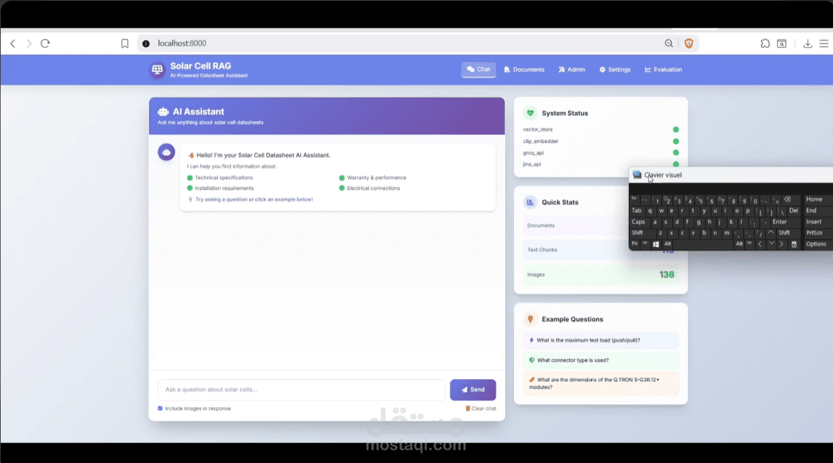The width and height of the screenshot is (833, 463).
Task: Click the Text Chunks stat row
Action: [601, 250]
